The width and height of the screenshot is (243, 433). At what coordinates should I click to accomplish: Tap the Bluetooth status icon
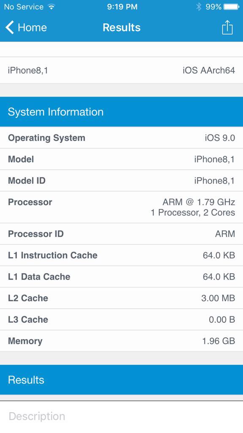pos(199,7)
